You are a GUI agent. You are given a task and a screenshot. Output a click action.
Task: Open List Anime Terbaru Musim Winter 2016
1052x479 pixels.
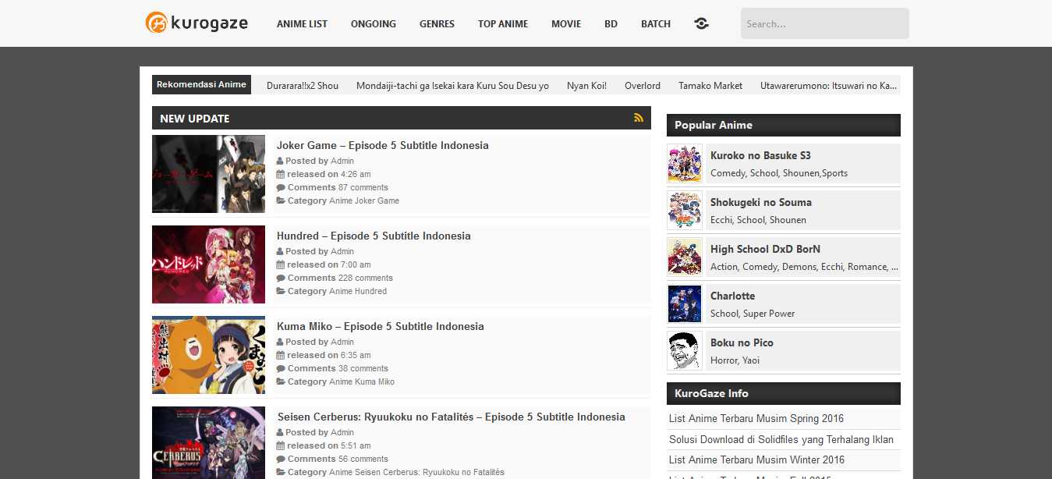[757, 459]
